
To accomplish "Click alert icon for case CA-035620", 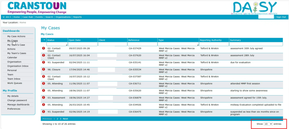I will tap(44, 91).
